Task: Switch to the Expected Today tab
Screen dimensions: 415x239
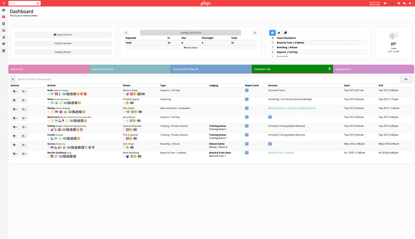Action: [130, 69]
